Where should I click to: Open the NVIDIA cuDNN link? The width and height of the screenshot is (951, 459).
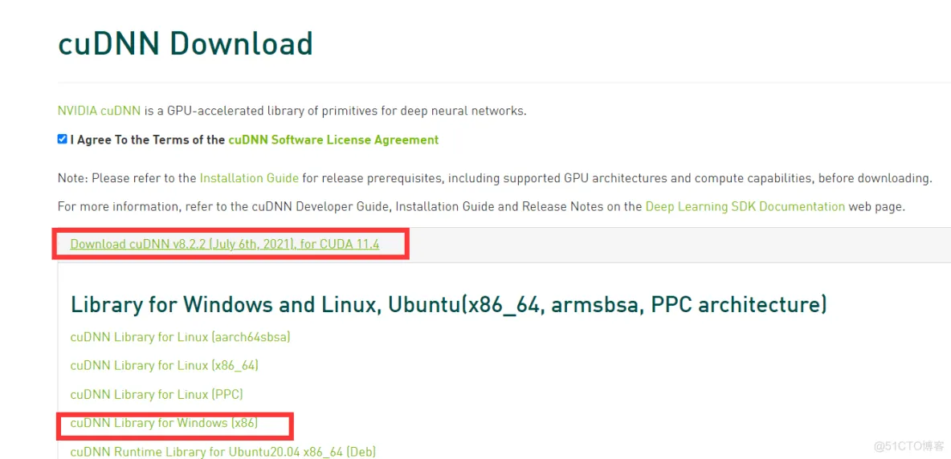click(100, 111)
